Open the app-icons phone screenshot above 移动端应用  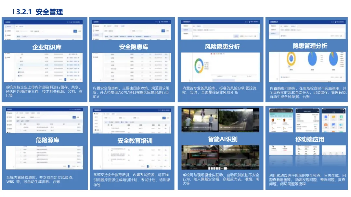pyautogui.click(x=333, y=120)
